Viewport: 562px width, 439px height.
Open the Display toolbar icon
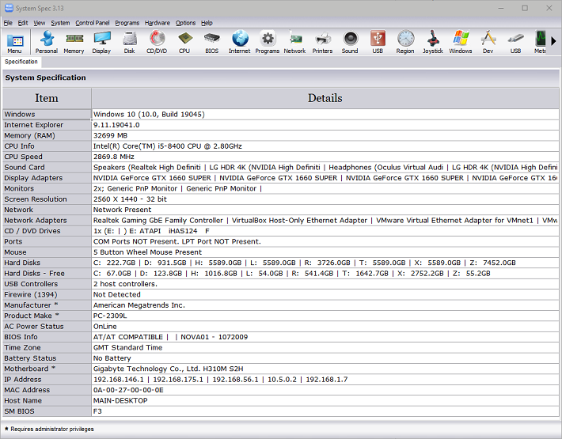[102, 42]
